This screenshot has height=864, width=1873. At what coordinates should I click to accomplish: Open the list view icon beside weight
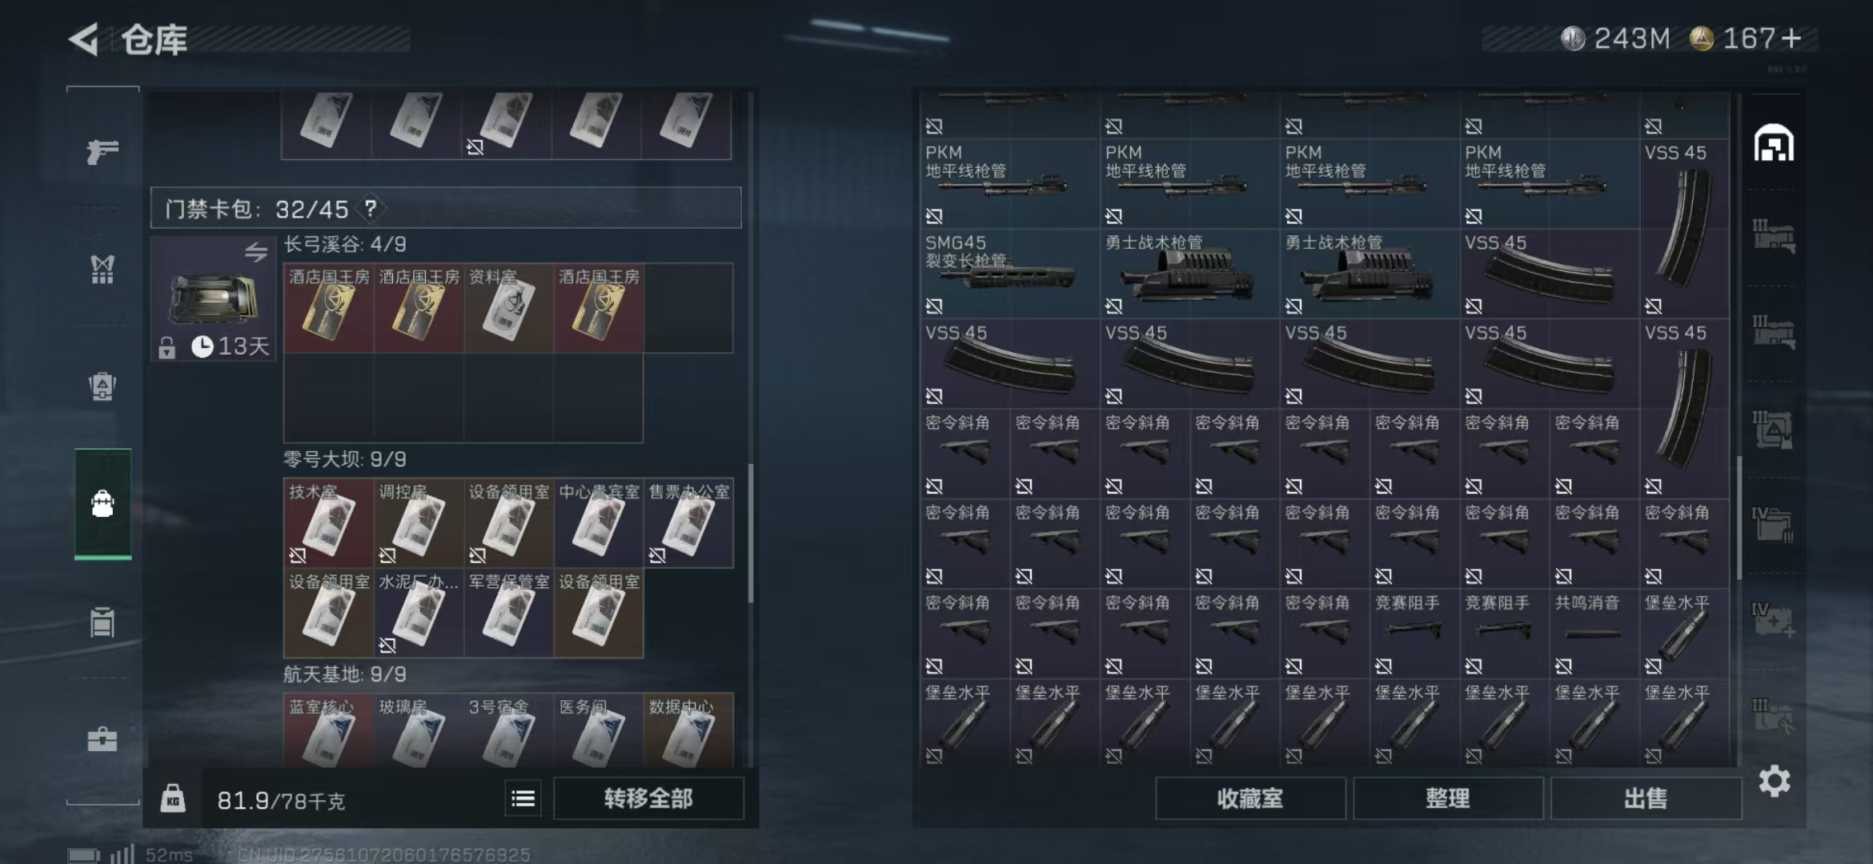[523, 798]
